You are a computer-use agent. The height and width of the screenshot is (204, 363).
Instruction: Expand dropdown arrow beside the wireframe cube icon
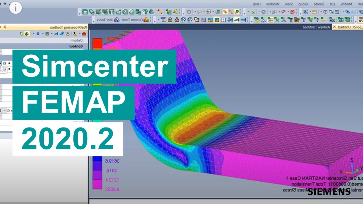(x=321, y=12)
